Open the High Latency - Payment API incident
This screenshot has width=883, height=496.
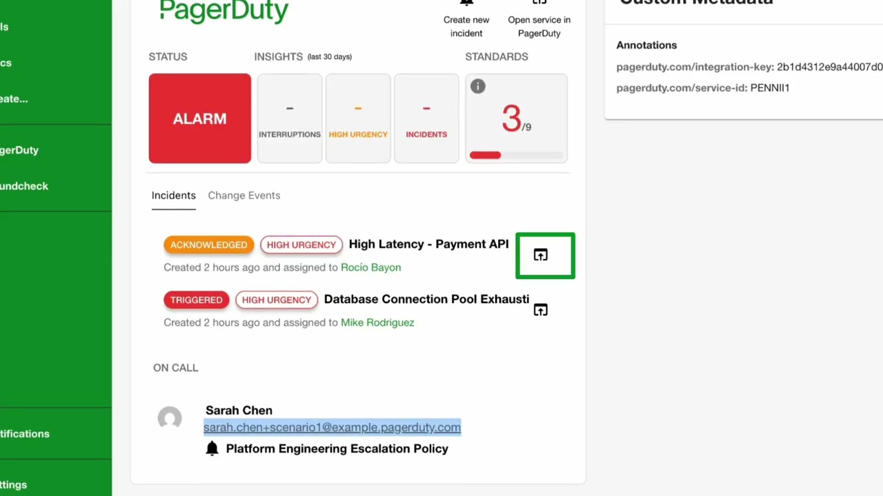[x=428, y=244]
